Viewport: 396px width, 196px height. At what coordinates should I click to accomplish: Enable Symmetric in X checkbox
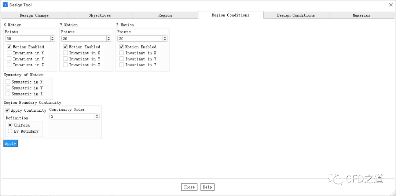click(8, 82)
